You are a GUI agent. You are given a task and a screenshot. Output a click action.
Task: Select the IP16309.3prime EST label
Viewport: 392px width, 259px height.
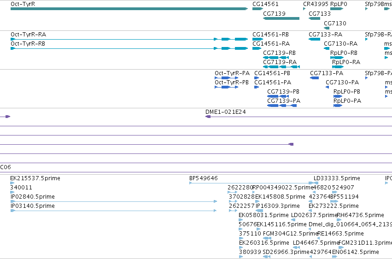277,206
